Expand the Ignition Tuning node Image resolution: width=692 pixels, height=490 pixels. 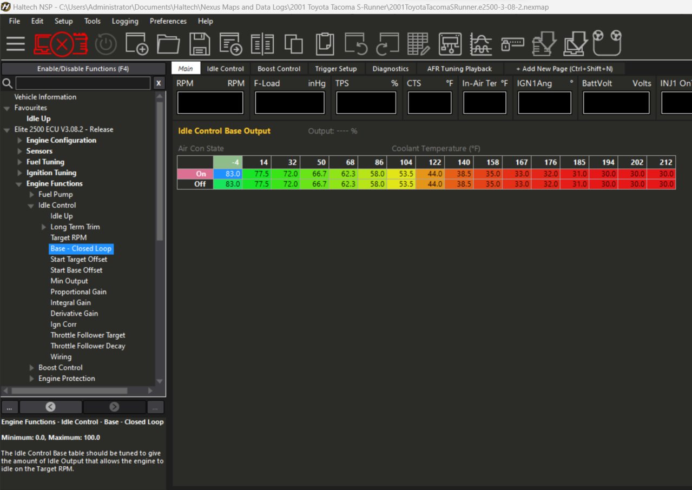click(x=20, y=173)
